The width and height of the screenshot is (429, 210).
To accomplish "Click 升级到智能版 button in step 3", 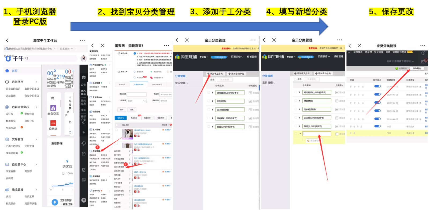I will 219,57.
